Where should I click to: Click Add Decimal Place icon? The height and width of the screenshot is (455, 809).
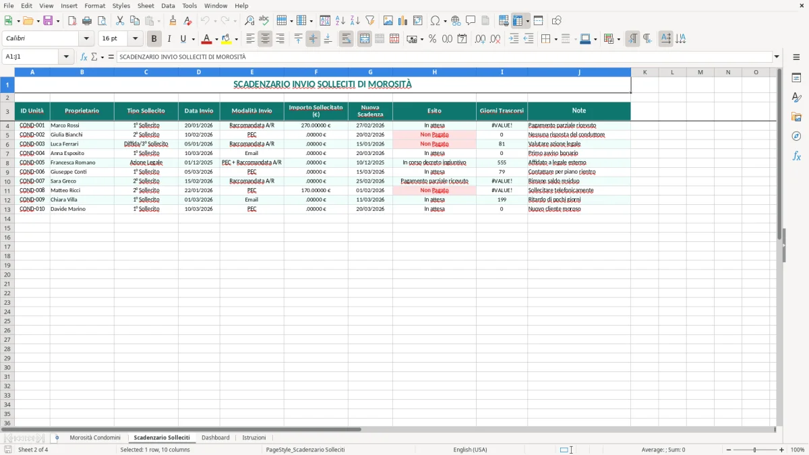point(480,39)
